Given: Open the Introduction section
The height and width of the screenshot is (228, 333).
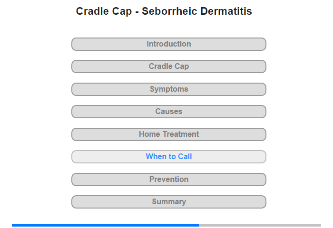Looking at the screenshot, I should coord(168,44).
